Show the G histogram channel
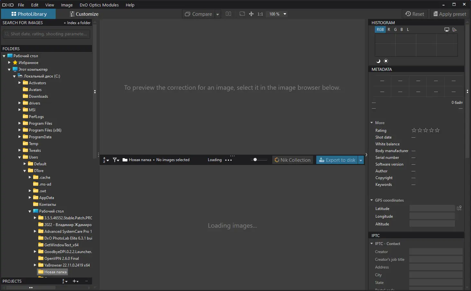This screenshot has height=291, width=471. [x=395, y=30]
